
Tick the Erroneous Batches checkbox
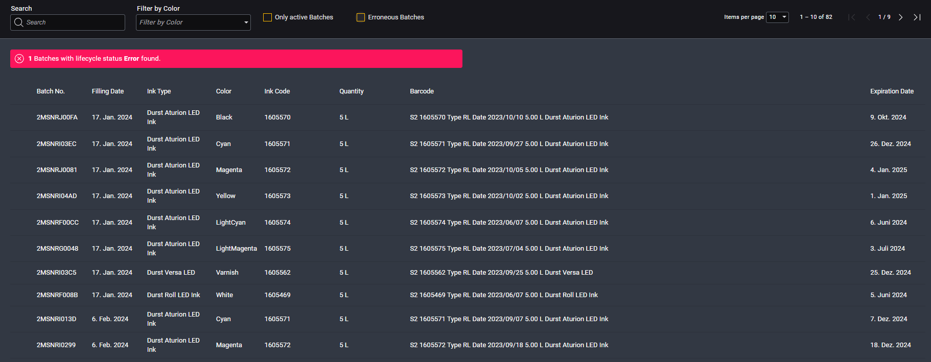(361, 17)
